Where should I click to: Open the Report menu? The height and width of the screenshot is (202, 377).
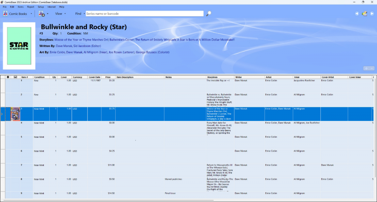click(31, 7)
